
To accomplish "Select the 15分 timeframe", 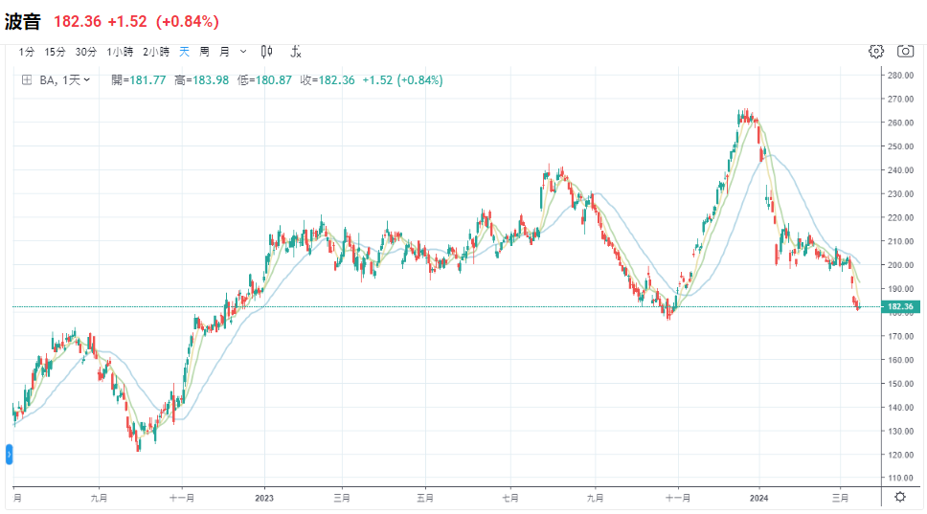I will coord(55,52).
